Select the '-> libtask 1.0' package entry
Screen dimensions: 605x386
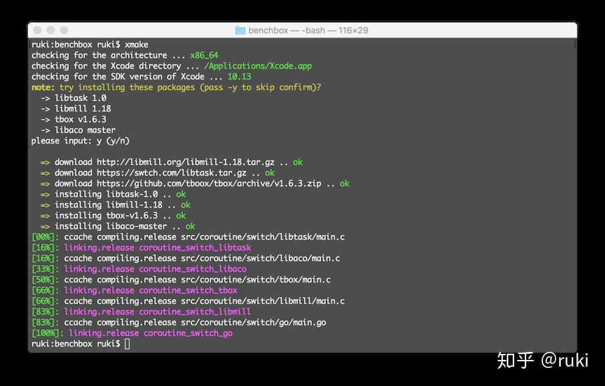pos(73,98)
